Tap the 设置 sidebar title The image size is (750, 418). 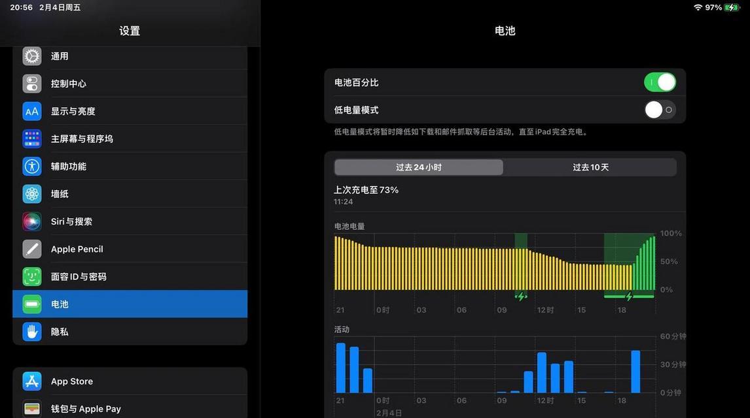[x=130, y=31]
